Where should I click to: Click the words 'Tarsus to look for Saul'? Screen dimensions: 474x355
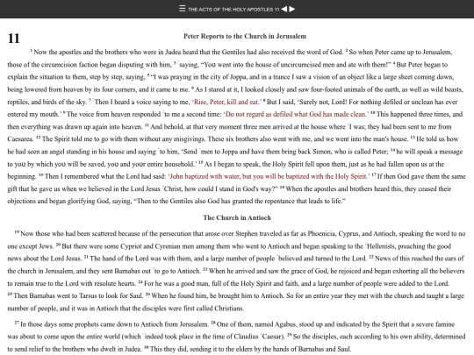click(x=111, y=296)
